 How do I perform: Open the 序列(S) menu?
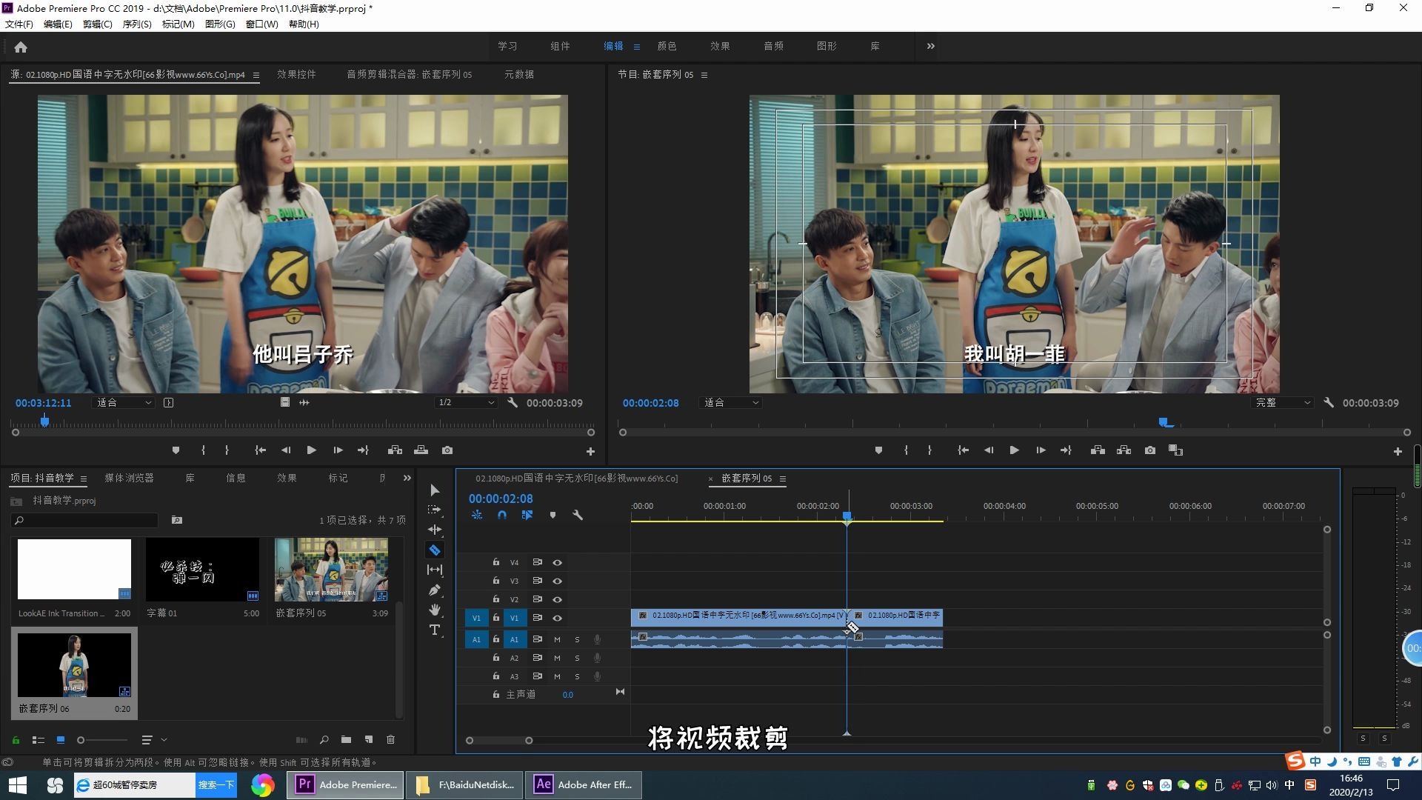(136, 24)
